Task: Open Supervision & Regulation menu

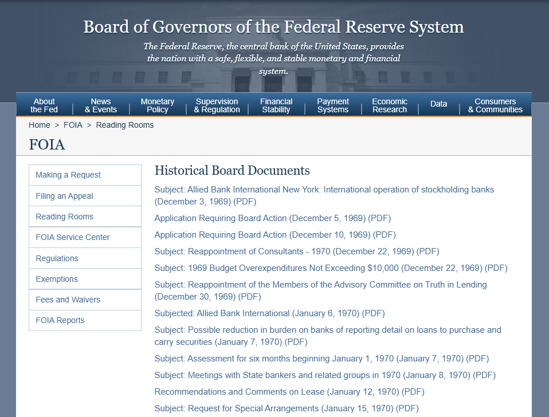Action: [217, 105]
